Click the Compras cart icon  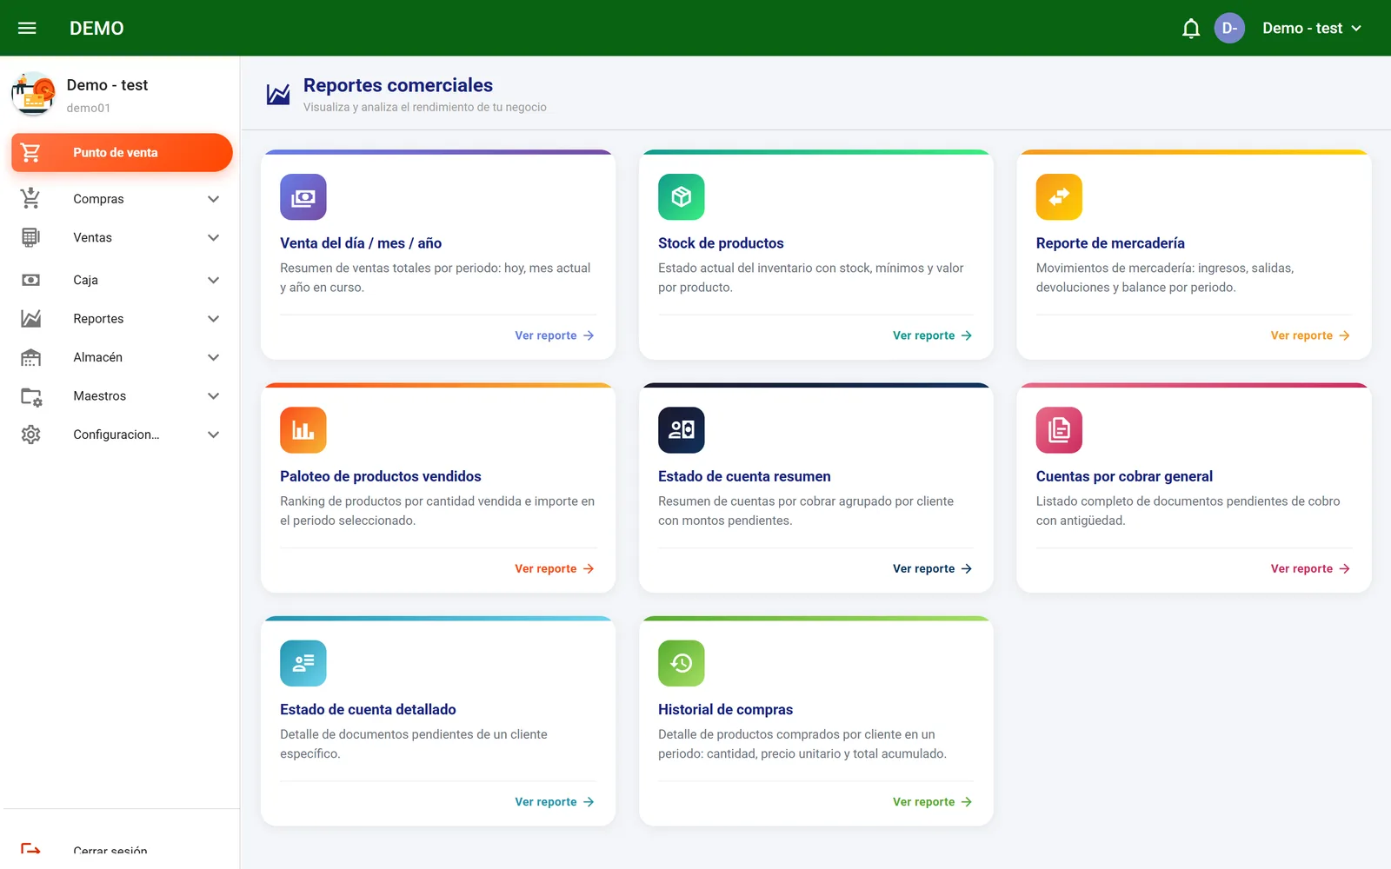[x=31, y=198]
